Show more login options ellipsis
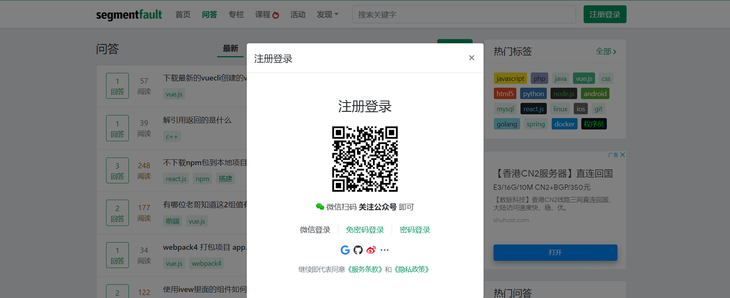This screenshot has height=298, width=730. (x=384, y=250)
